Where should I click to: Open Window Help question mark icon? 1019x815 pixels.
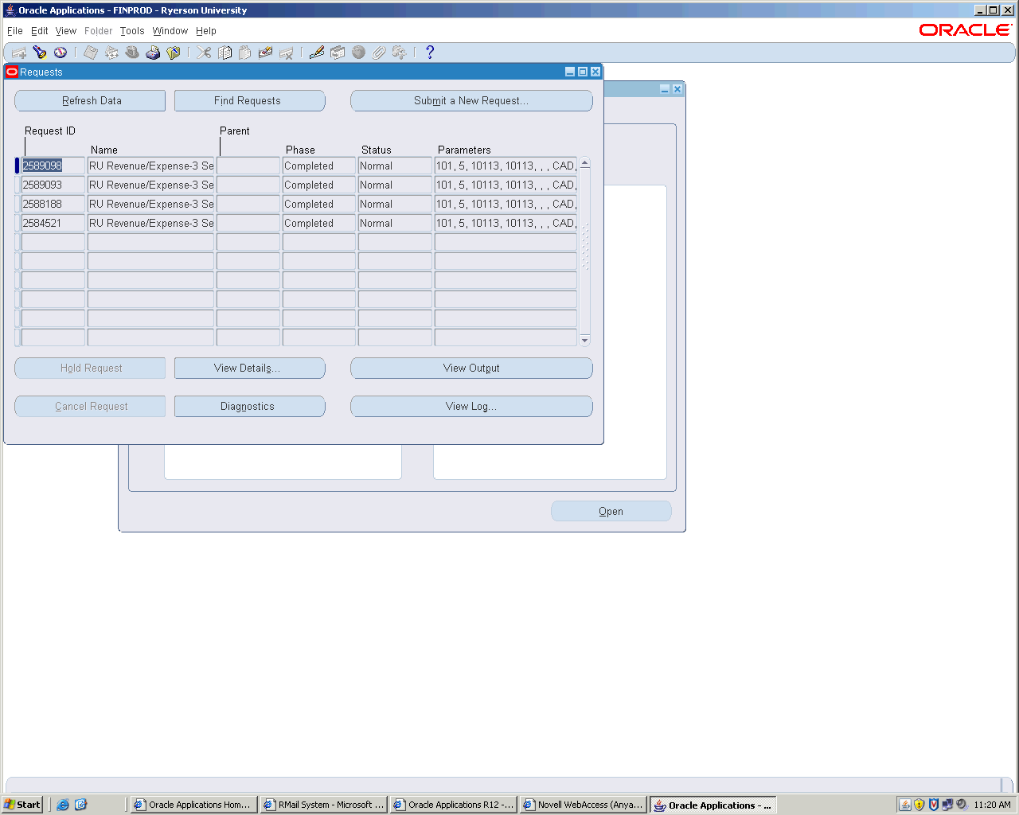[430, 53]
